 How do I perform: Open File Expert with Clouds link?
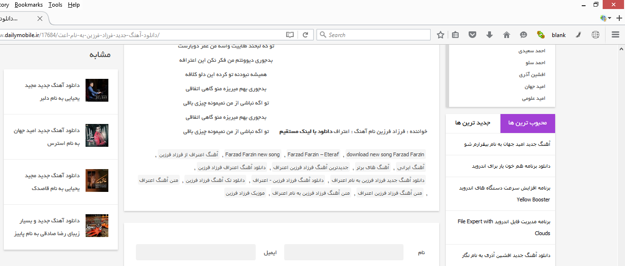pos(504,228)
